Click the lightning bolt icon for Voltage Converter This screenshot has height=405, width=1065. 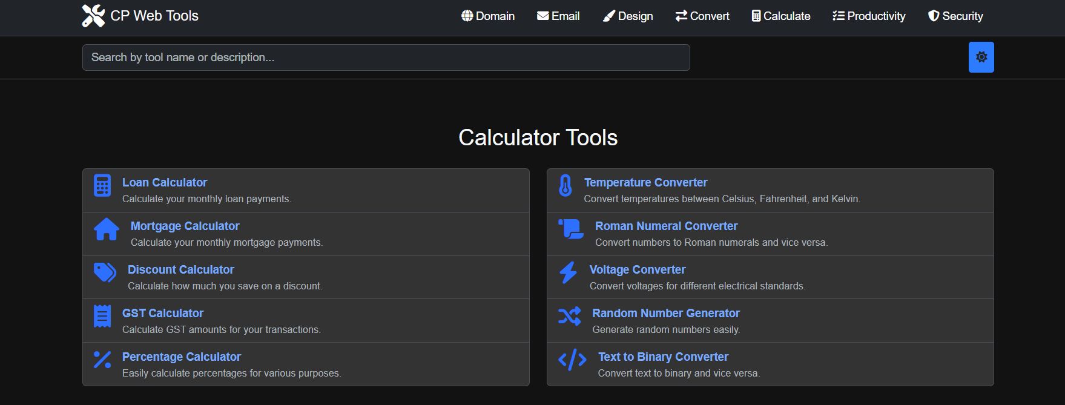coord(568,272)
